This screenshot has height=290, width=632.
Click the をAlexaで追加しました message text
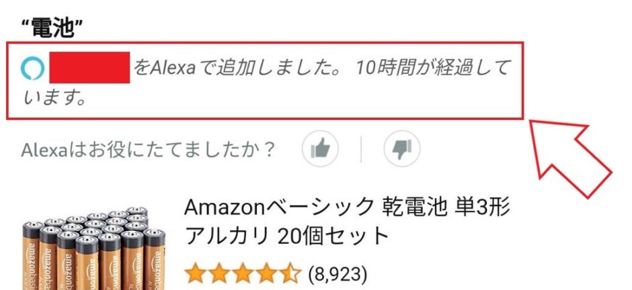pyautogui.click(x=241, y=68)
